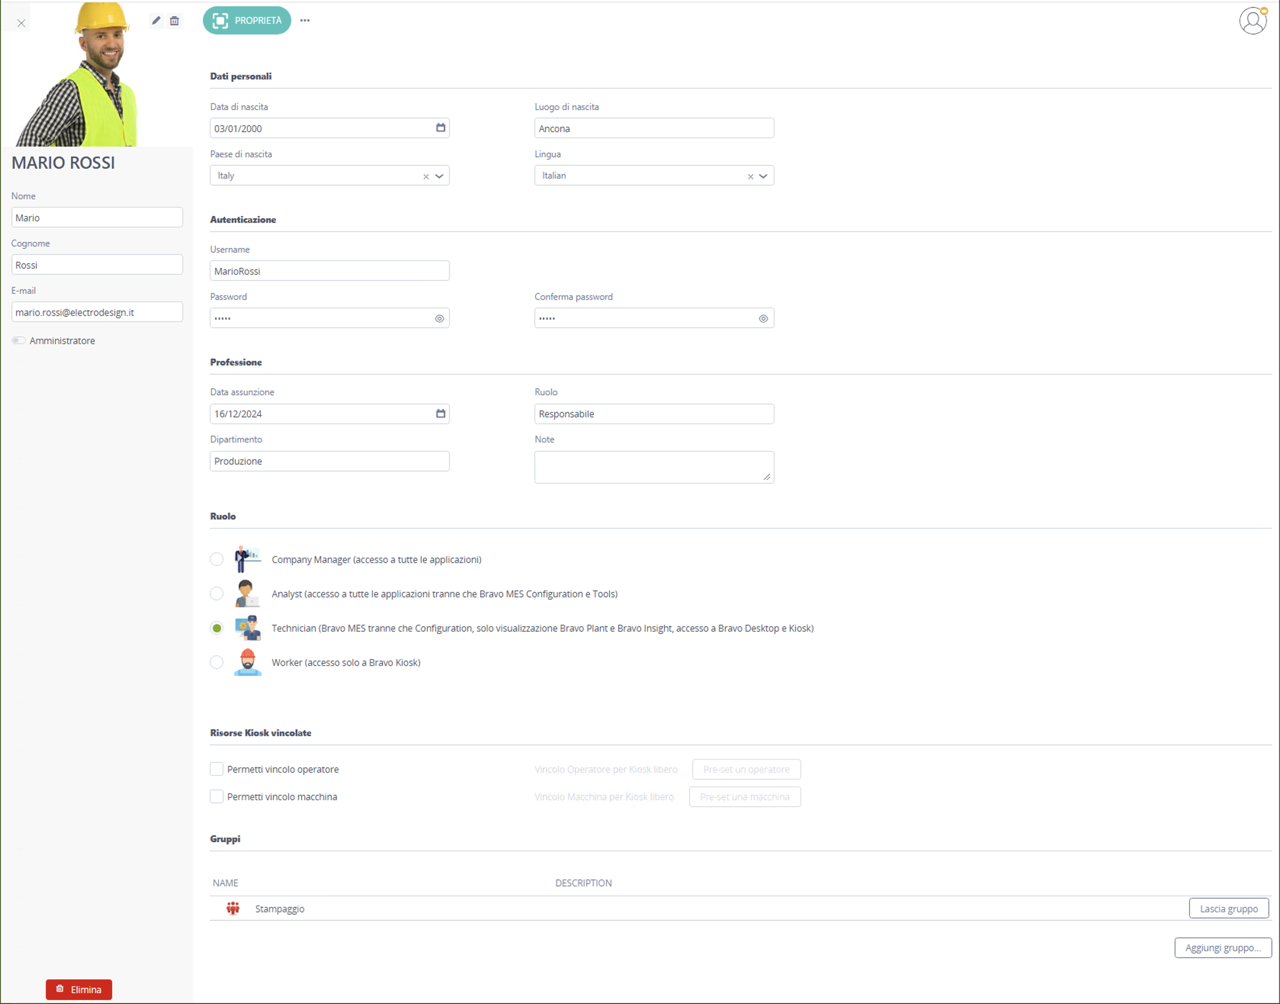Check Permetti vincolo operatore
Viewport: 1280px width, 1004px height.
click(x=217, y=769)
